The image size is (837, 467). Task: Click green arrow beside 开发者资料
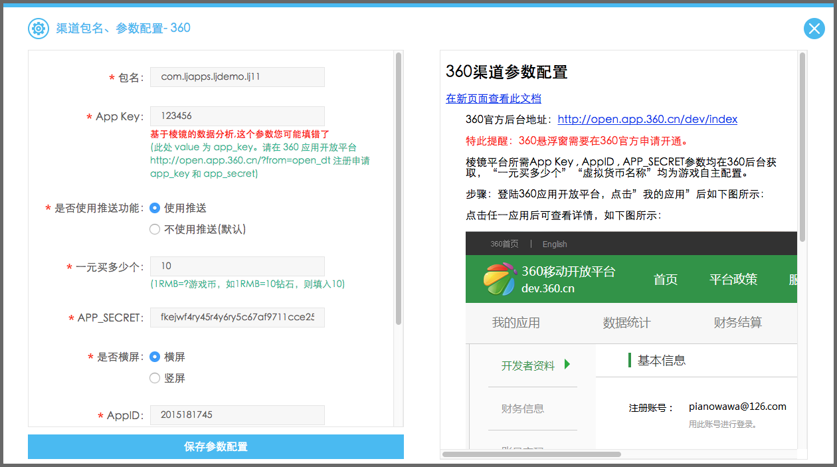pyautogui.click(x=567, y=364)
